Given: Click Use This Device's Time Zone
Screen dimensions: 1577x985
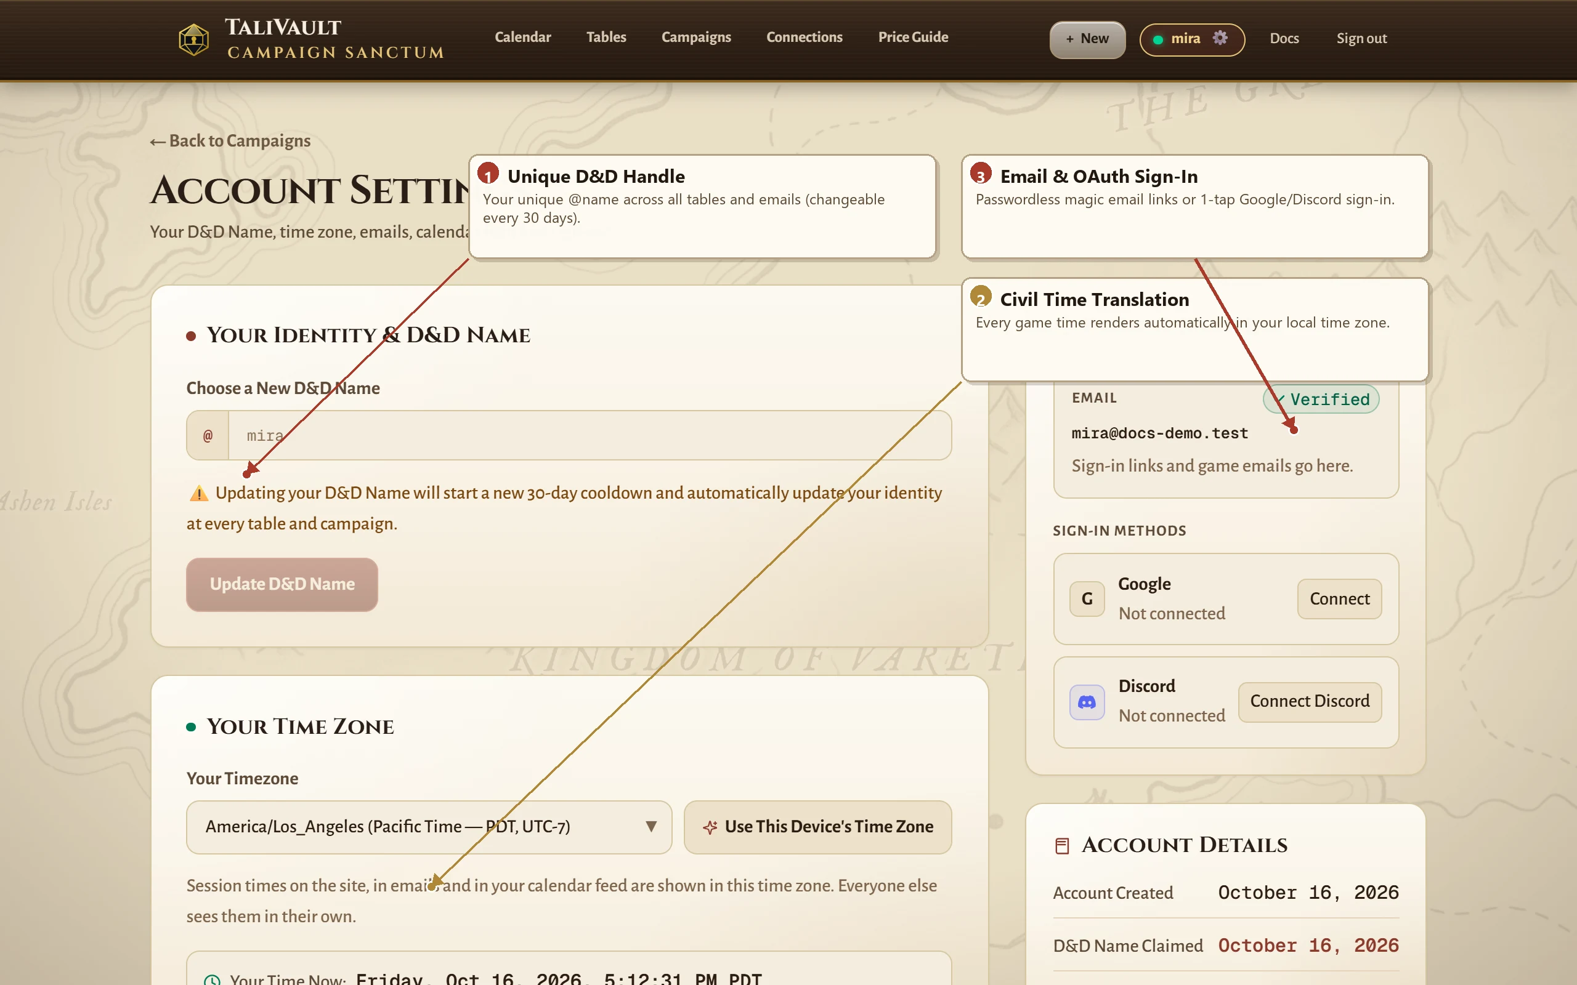Looking at the screenshot, I should click(818, 827).
